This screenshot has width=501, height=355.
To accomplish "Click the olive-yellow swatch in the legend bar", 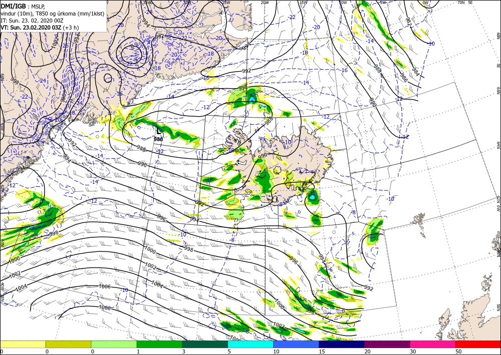I will click(x=68, y=344).
